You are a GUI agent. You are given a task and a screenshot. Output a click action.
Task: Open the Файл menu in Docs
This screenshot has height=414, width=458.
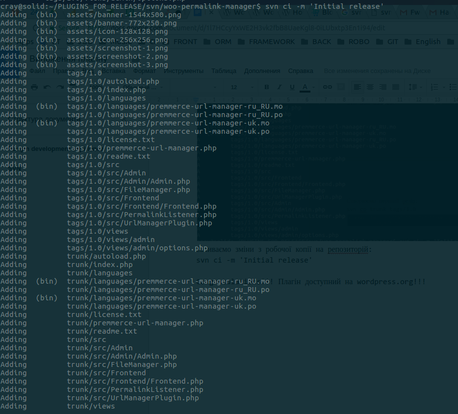(x=37, y=71)
